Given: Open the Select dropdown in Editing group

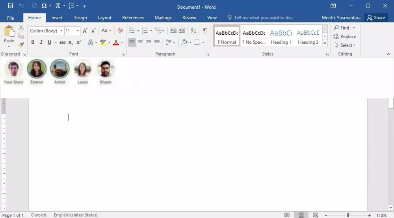Looking at the screenshot, I should click(345, 45).
